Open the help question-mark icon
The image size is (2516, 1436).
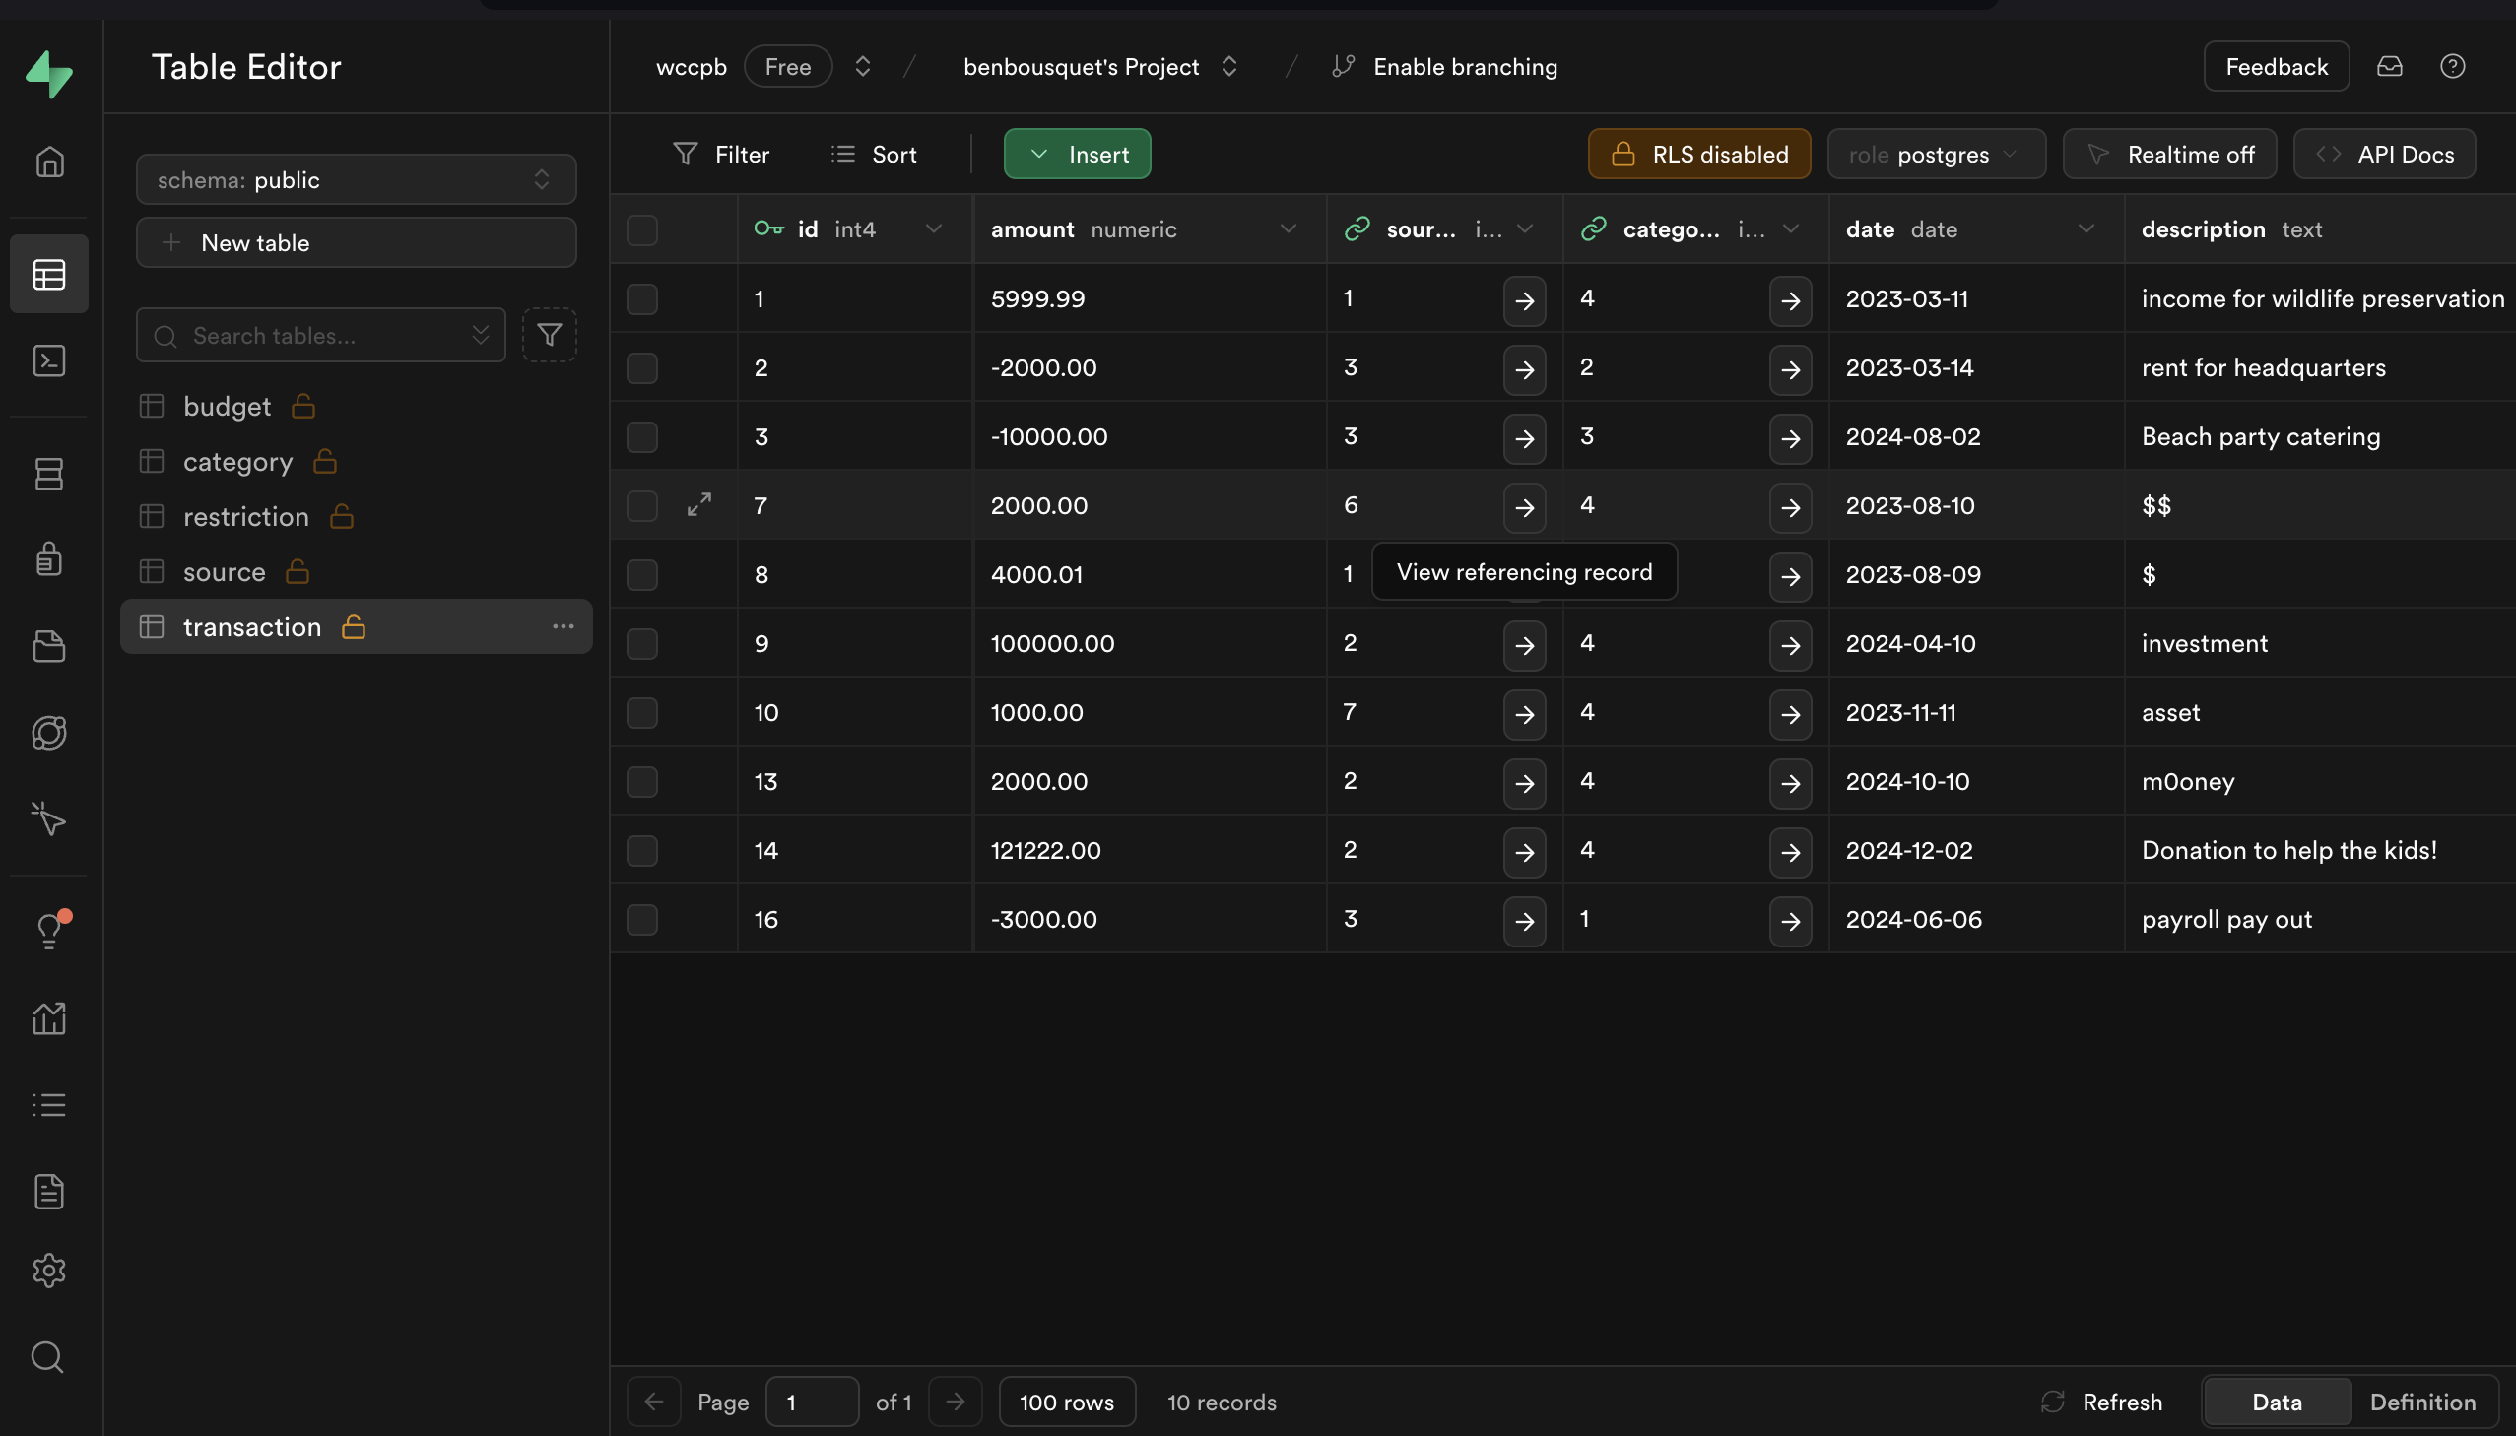(x=2452, y=67)
